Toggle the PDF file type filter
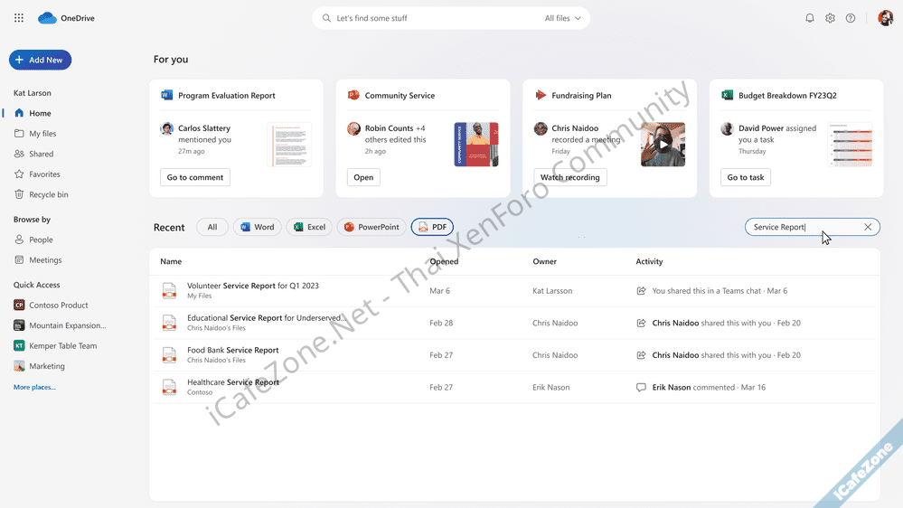The image size is (903, 508). click(432, 228)
